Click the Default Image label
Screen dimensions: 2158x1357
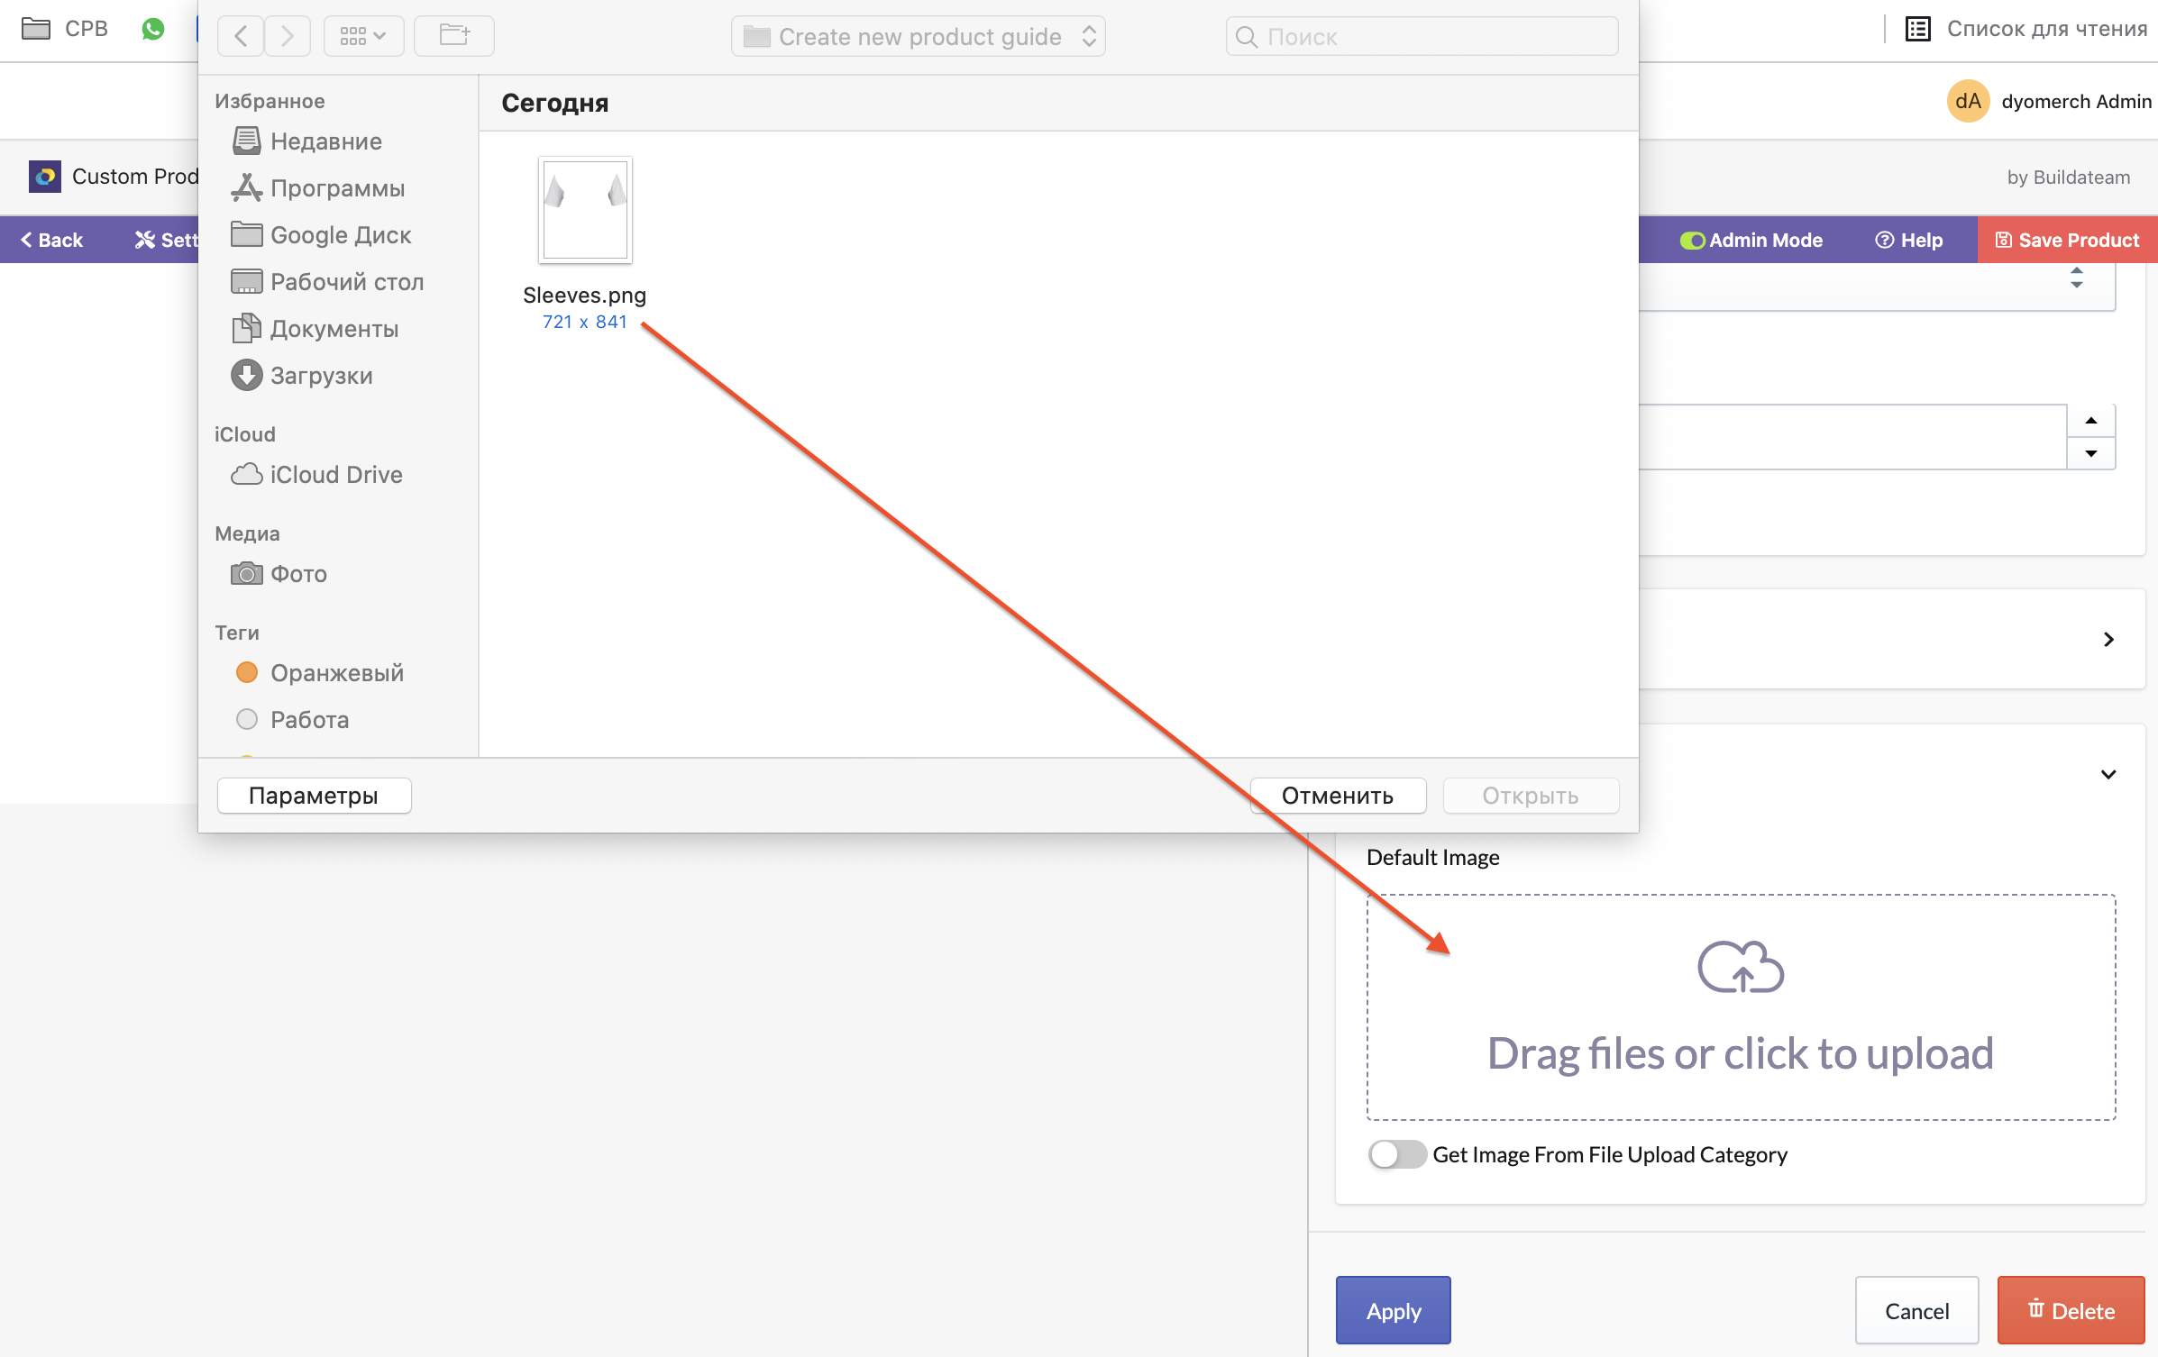pos(1432,857)
